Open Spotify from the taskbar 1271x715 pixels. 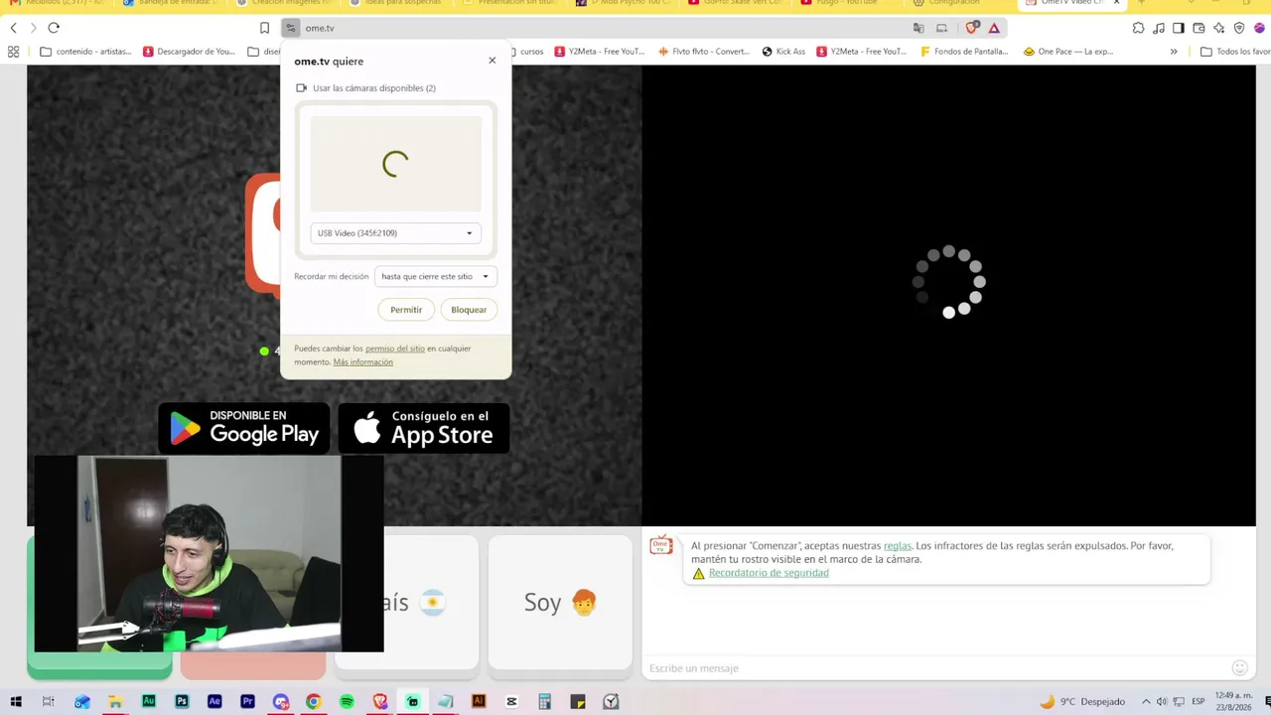click(347, 701)
